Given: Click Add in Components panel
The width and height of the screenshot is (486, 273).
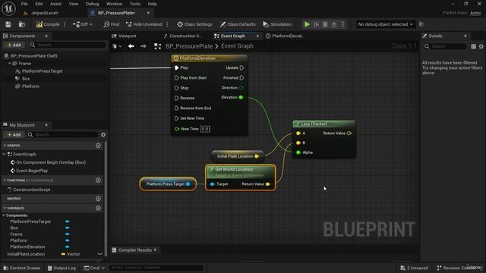Looking at the screenshot, I should tap(14, 45).
